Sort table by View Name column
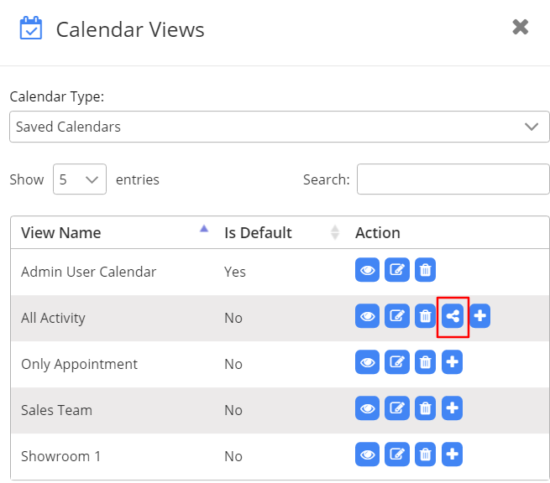The image size is (550, 483). point(60,233)
